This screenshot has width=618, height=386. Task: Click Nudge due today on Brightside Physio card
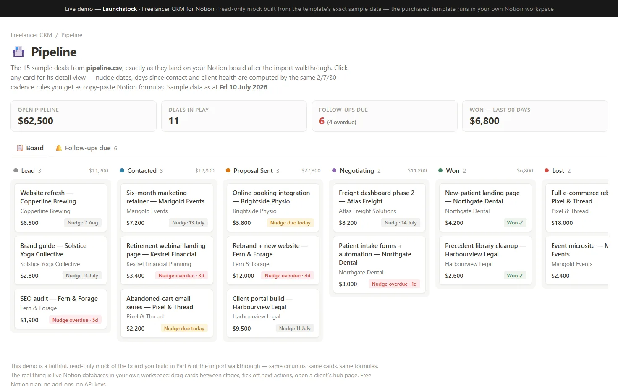[x=291, y=223]
